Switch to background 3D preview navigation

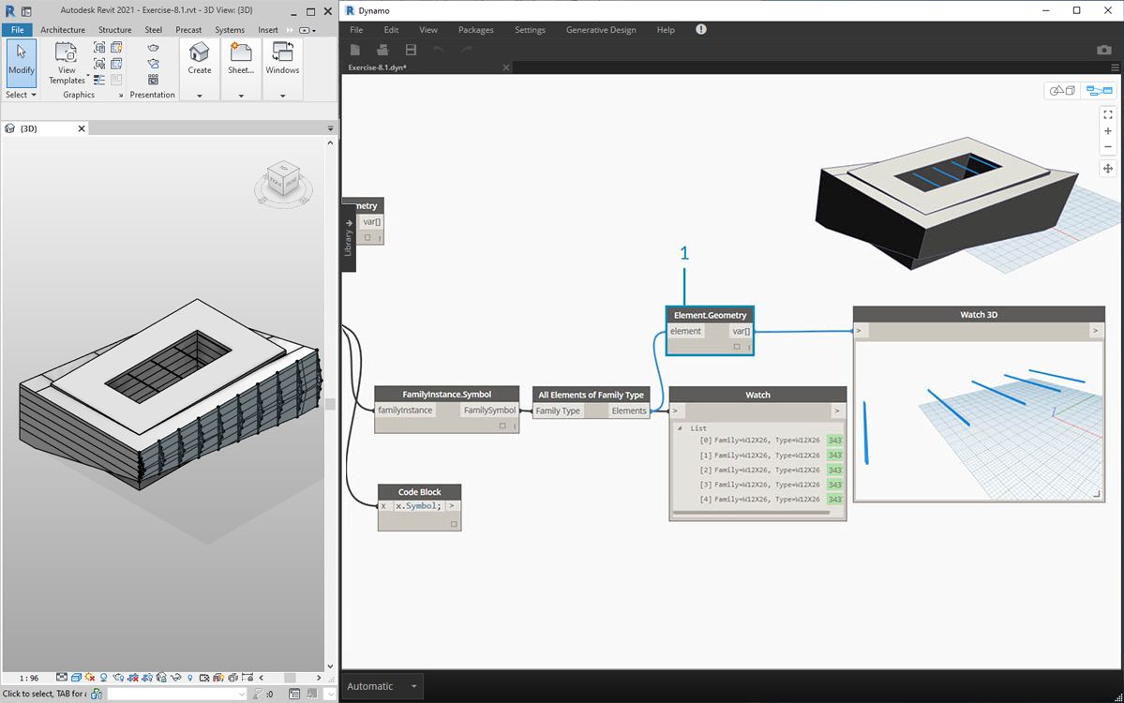click(1063, 91)
